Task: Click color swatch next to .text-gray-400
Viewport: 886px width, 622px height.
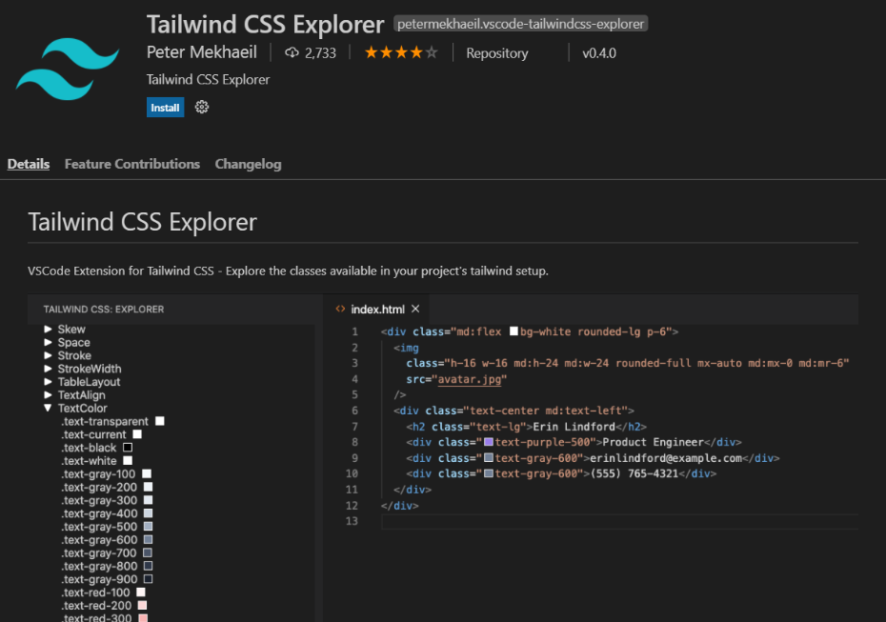Action: point(148,513)
